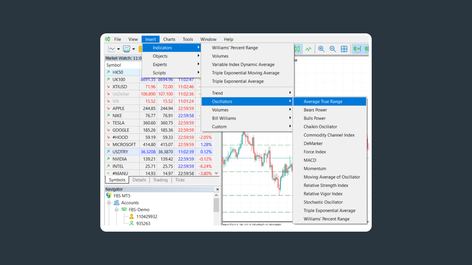Click the down arrow icon beside TESLA
Image resolution: width=472 pixels, height=265 pixels.
108,123
